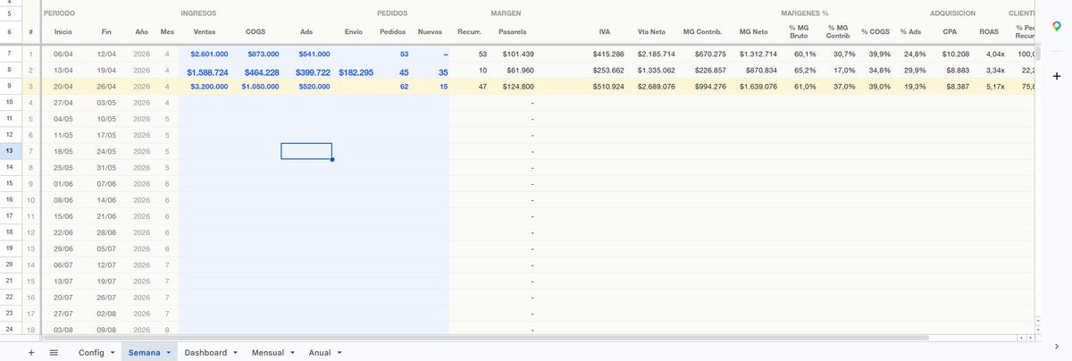Open the Anual sheet tab dropdown arrow
This screenshot has width=1072, height=361.
[x=339, y=353]
